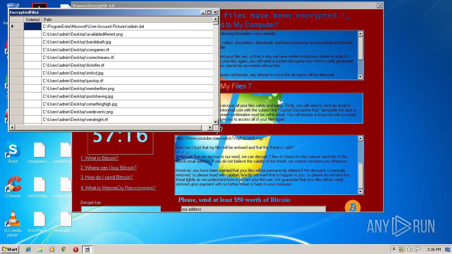Click the row selector arrow for admin.dat

tap(17, 26)
